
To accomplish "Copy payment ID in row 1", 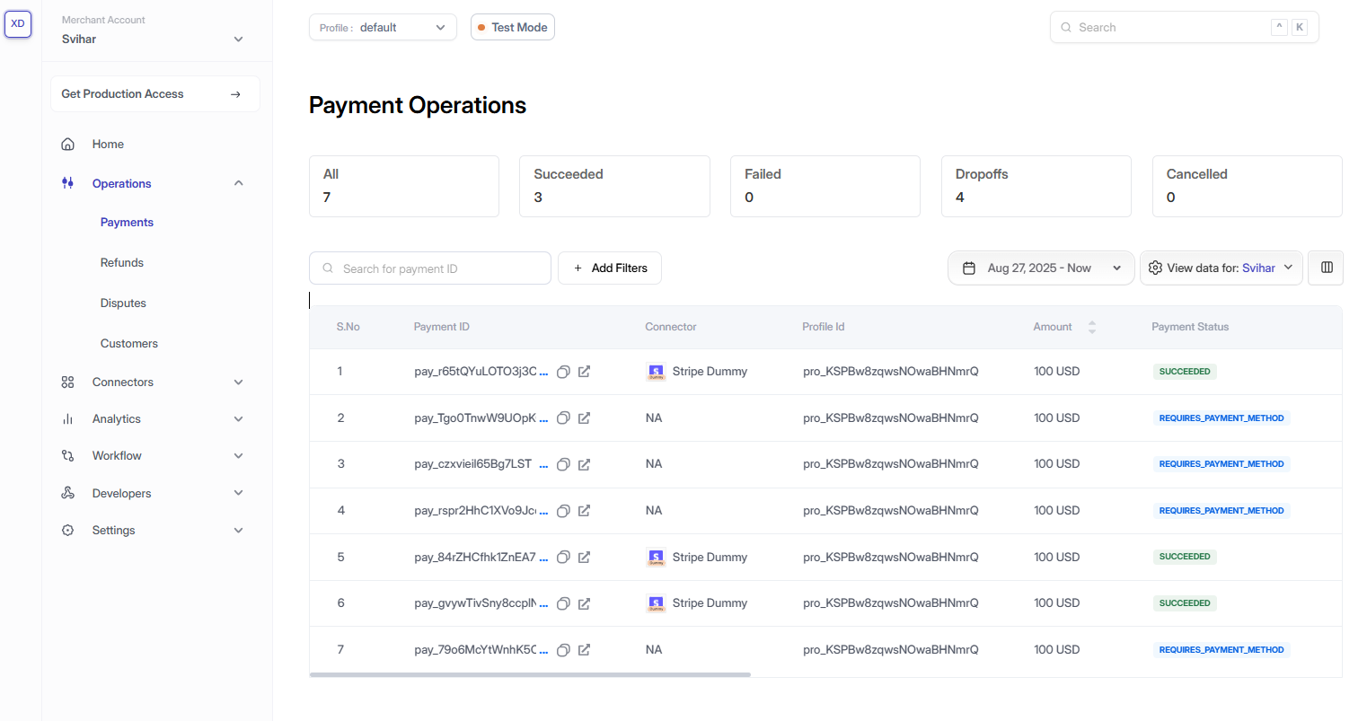I will 563,372.
